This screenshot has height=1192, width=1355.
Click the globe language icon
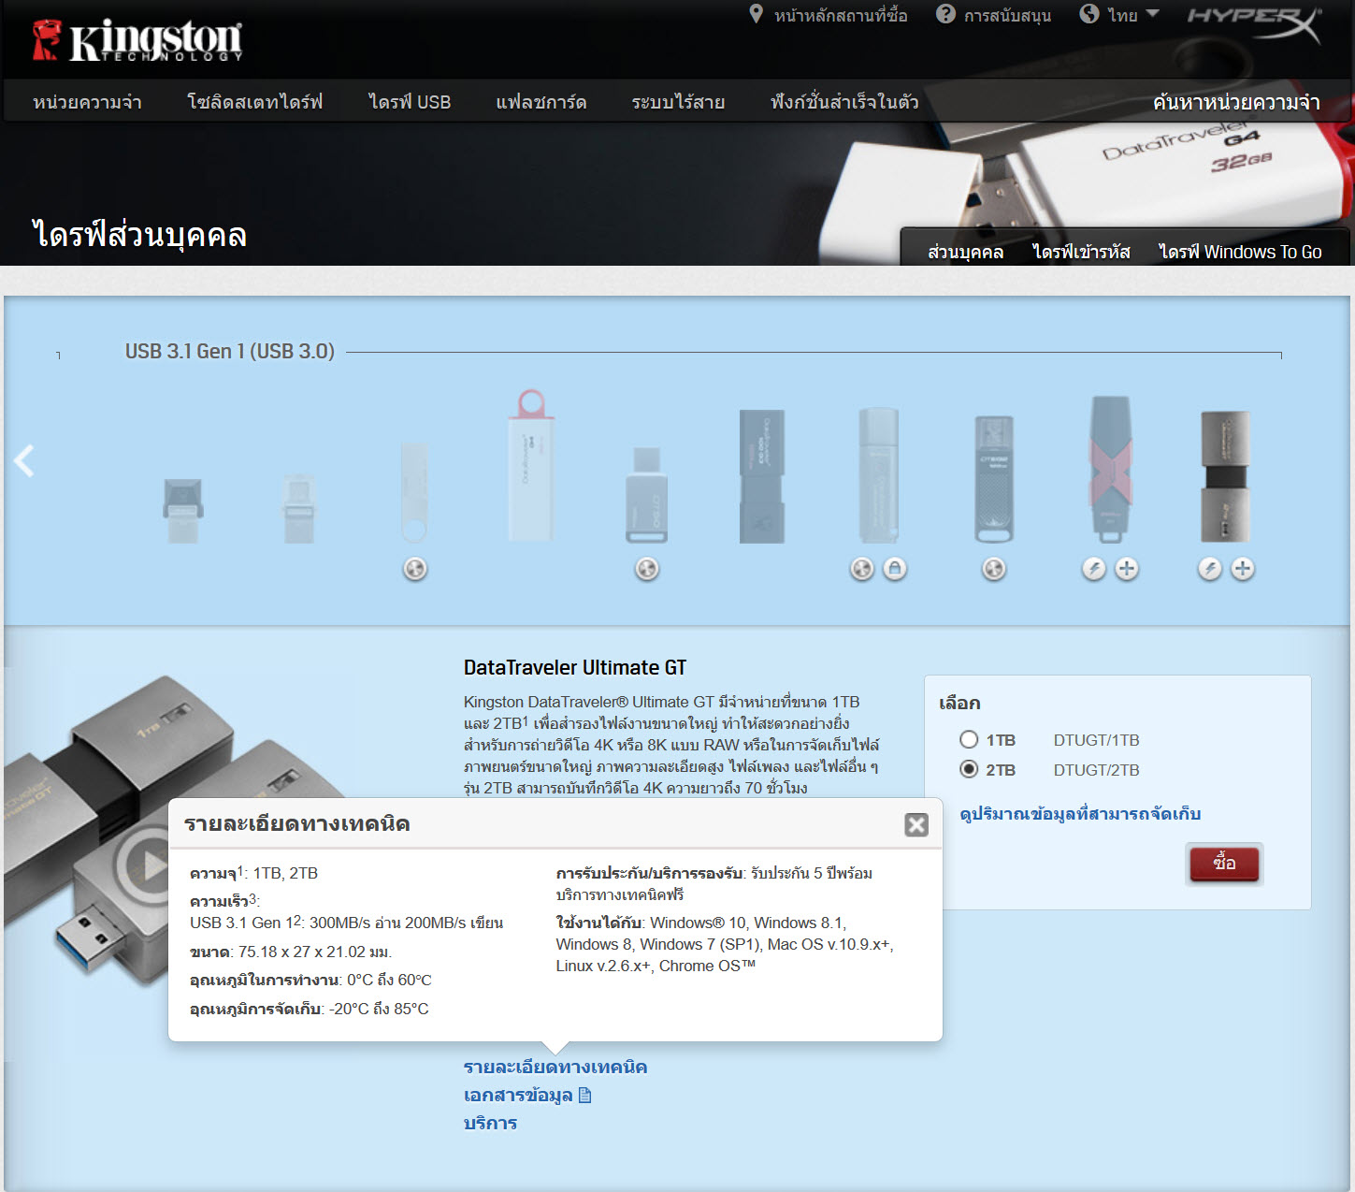click(1089, 14)
